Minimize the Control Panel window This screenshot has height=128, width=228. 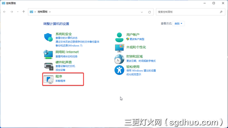click(204, 3)
